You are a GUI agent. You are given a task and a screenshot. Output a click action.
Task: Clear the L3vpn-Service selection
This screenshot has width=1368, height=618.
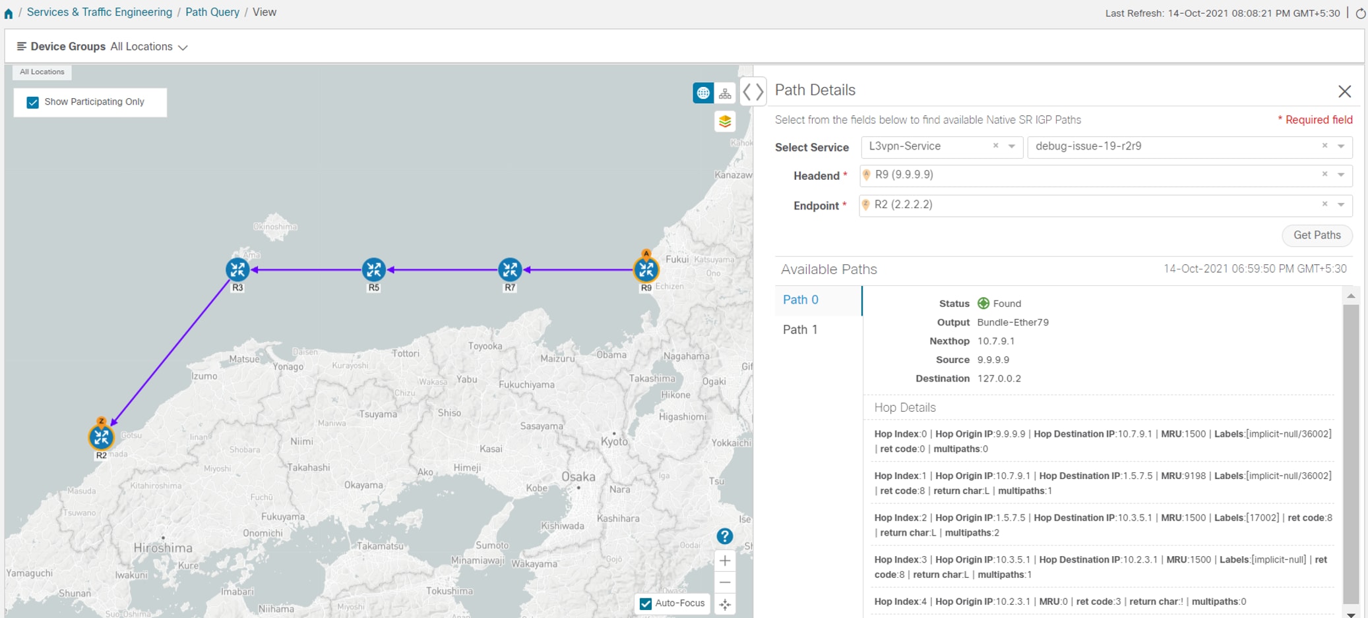tap(996, 146)
